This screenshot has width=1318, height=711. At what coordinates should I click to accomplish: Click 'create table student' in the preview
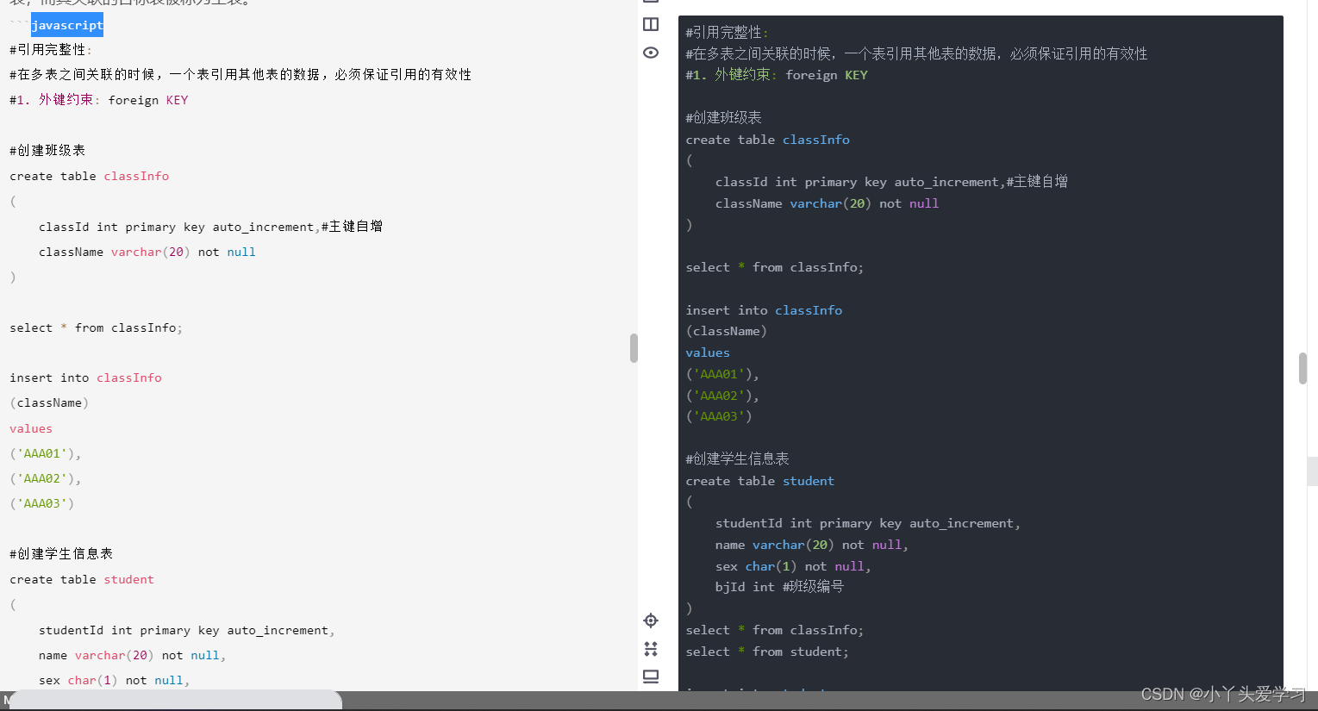pyautogui.click(x=760, y=481)
